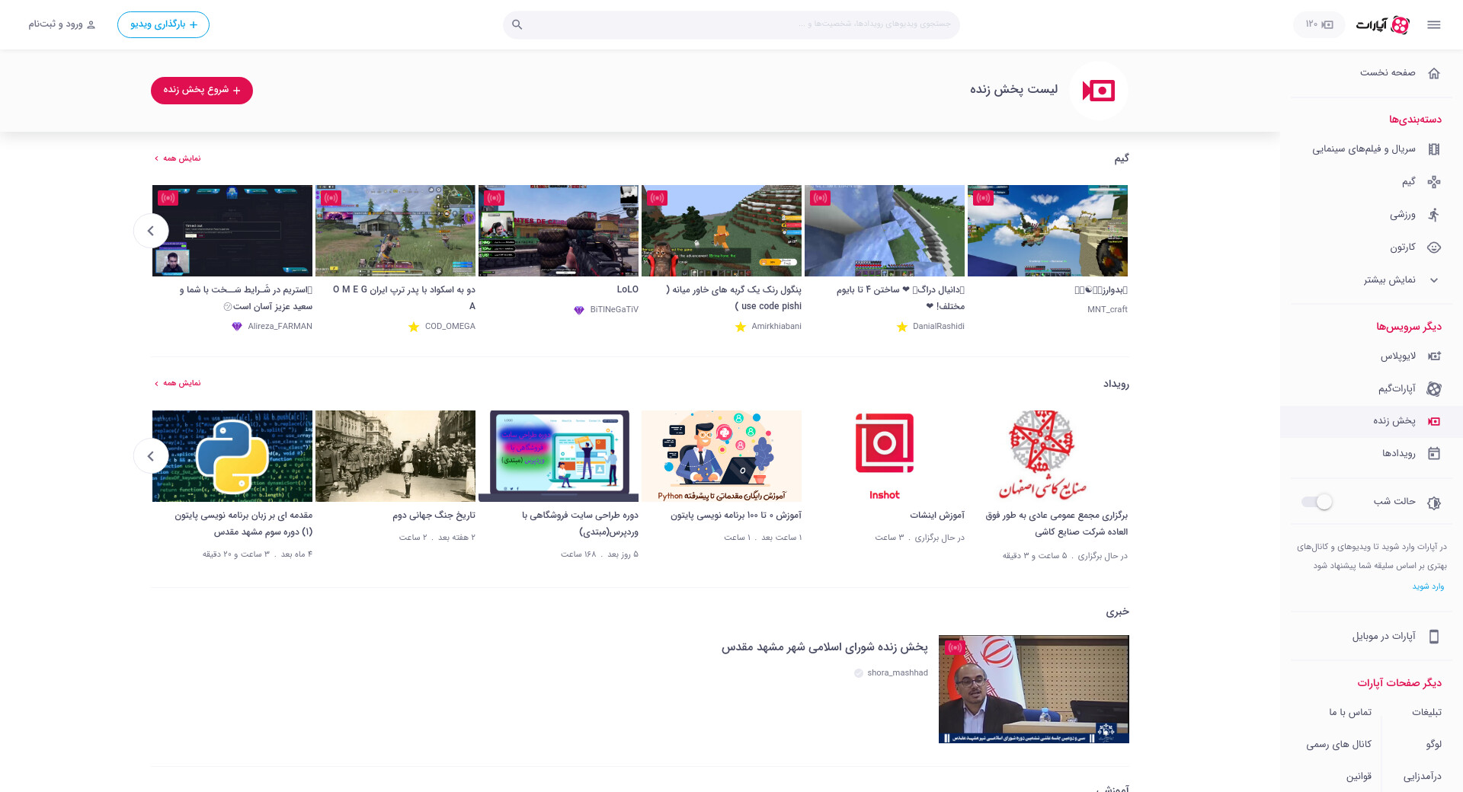1463x792 pixels.
Task: Select the پخش زنده sidebar item
Action: (1372, 421)
